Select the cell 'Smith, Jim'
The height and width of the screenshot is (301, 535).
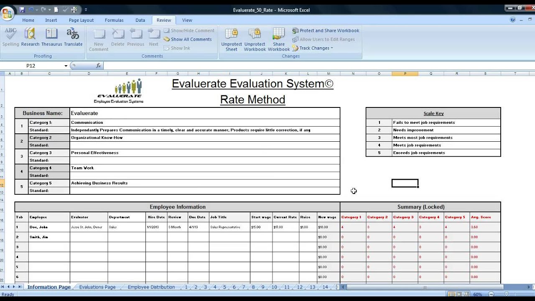coord(49,237)
